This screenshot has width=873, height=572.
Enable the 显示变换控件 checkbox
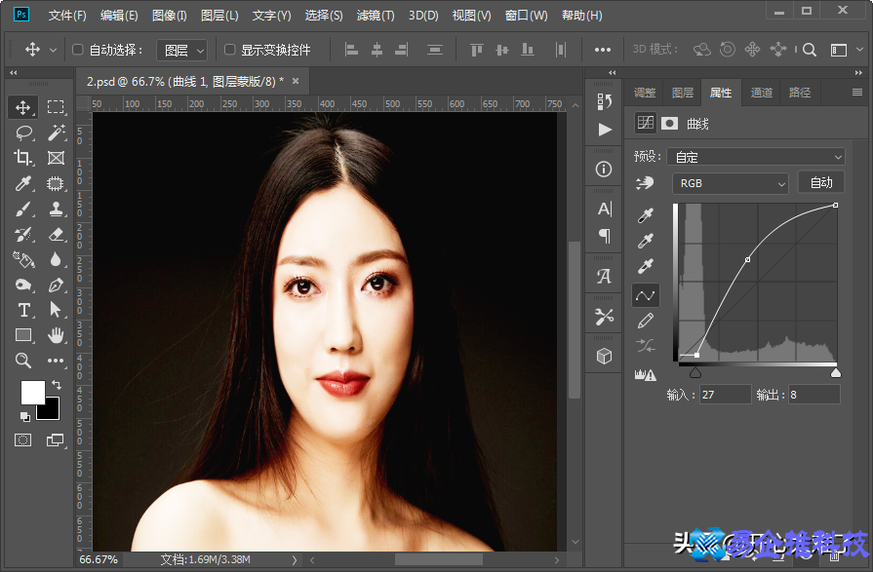230,50
